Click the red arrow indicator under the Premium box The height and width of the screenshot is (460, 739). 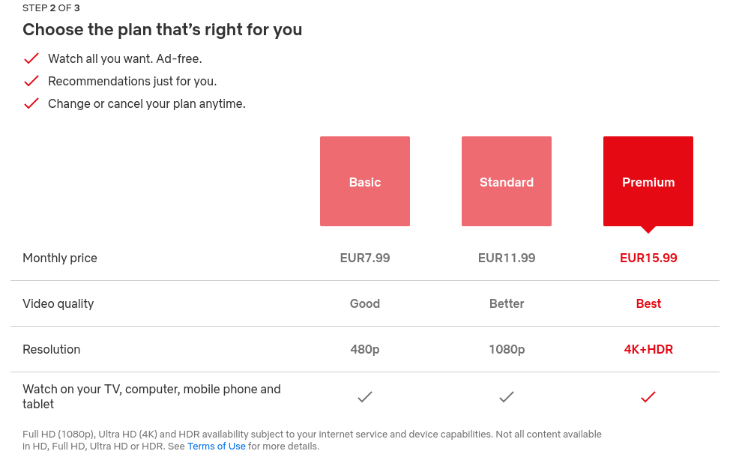(x=648, y=230)
